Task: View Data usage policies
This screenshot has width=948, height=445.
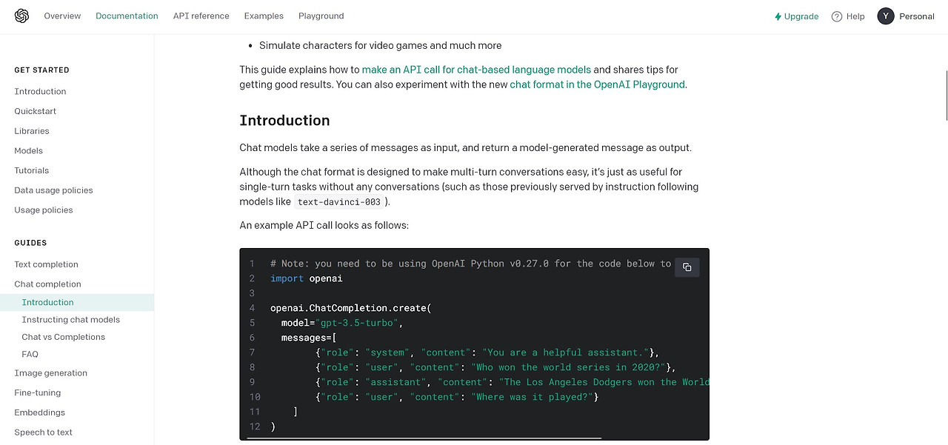Action: 53,190
